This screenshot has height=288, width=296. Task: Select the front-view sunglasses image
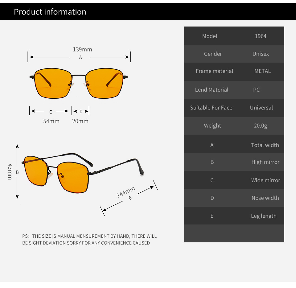click(x=79, y=83)
